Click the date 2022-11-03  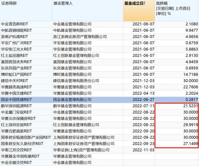[144, 150]
